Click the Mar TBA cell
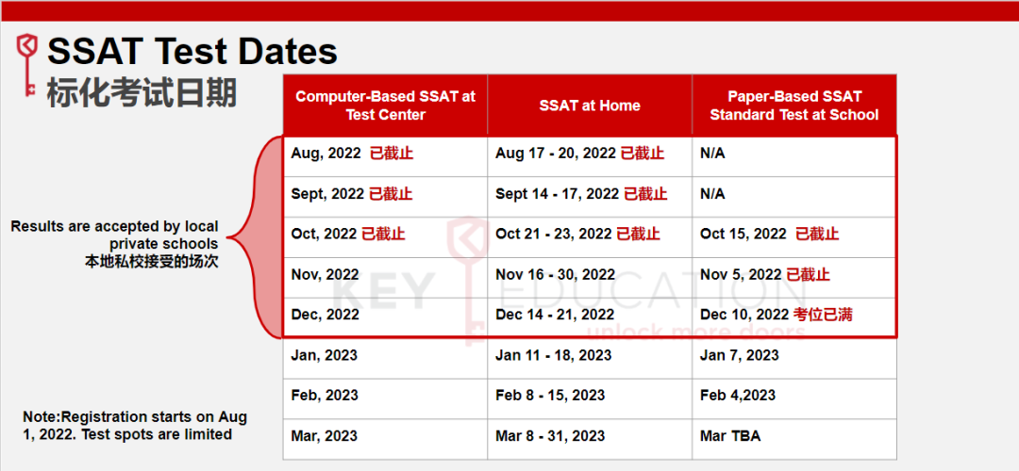The image size is (1019, 471). click(x=729, y=436)
